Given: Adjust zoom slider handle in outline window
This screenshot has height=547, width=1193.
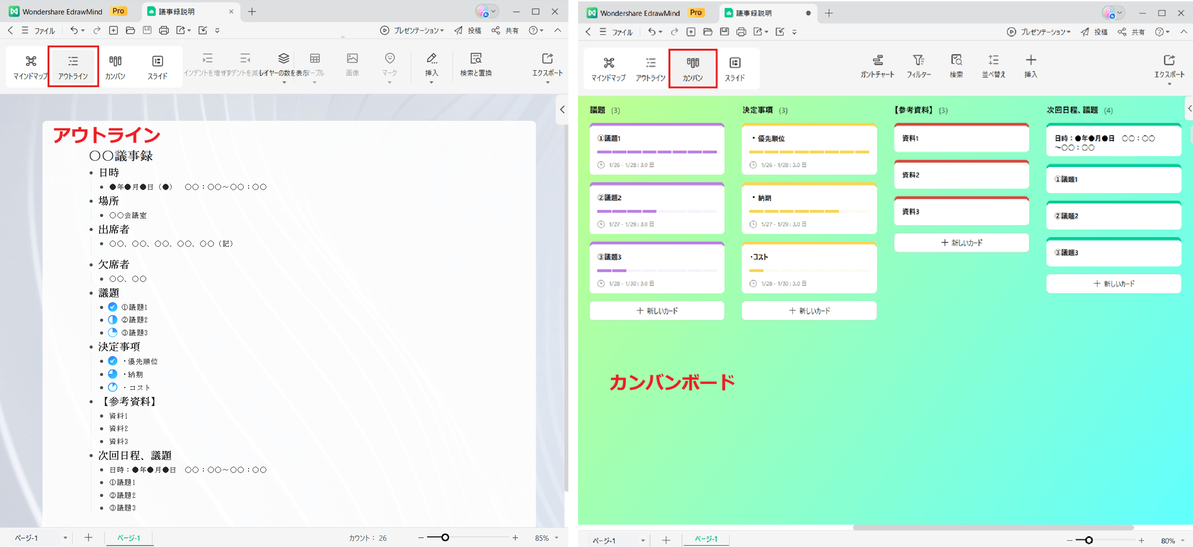Looking at the screenshot, I should [x=445, y=537].
